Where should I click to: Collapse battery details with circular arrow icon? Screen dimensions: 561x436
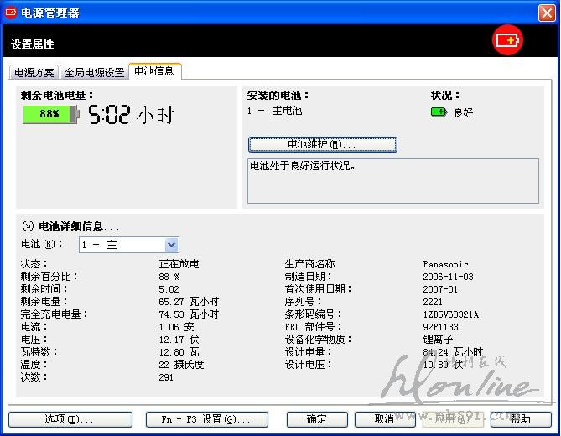28,226
